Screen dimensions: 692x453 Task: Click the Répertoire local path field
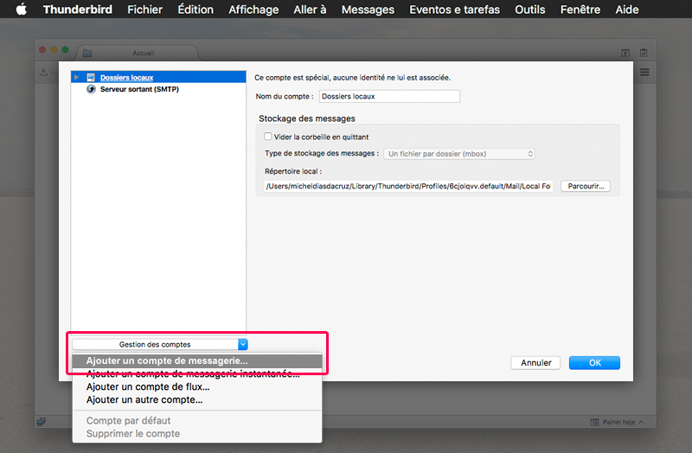408,186
